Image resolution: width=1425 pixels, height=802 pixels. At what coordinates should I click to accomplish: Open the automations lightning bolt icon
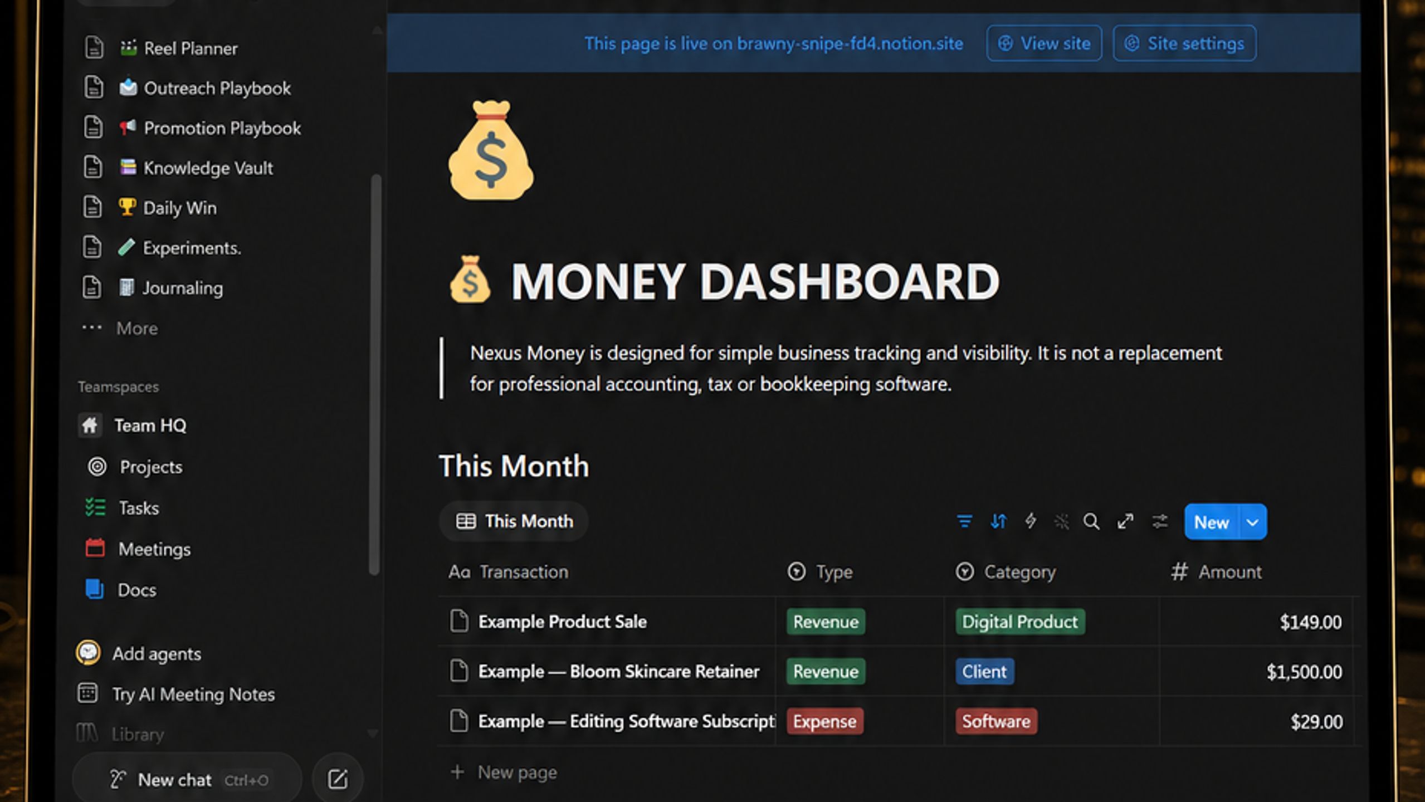point(1031,522)
